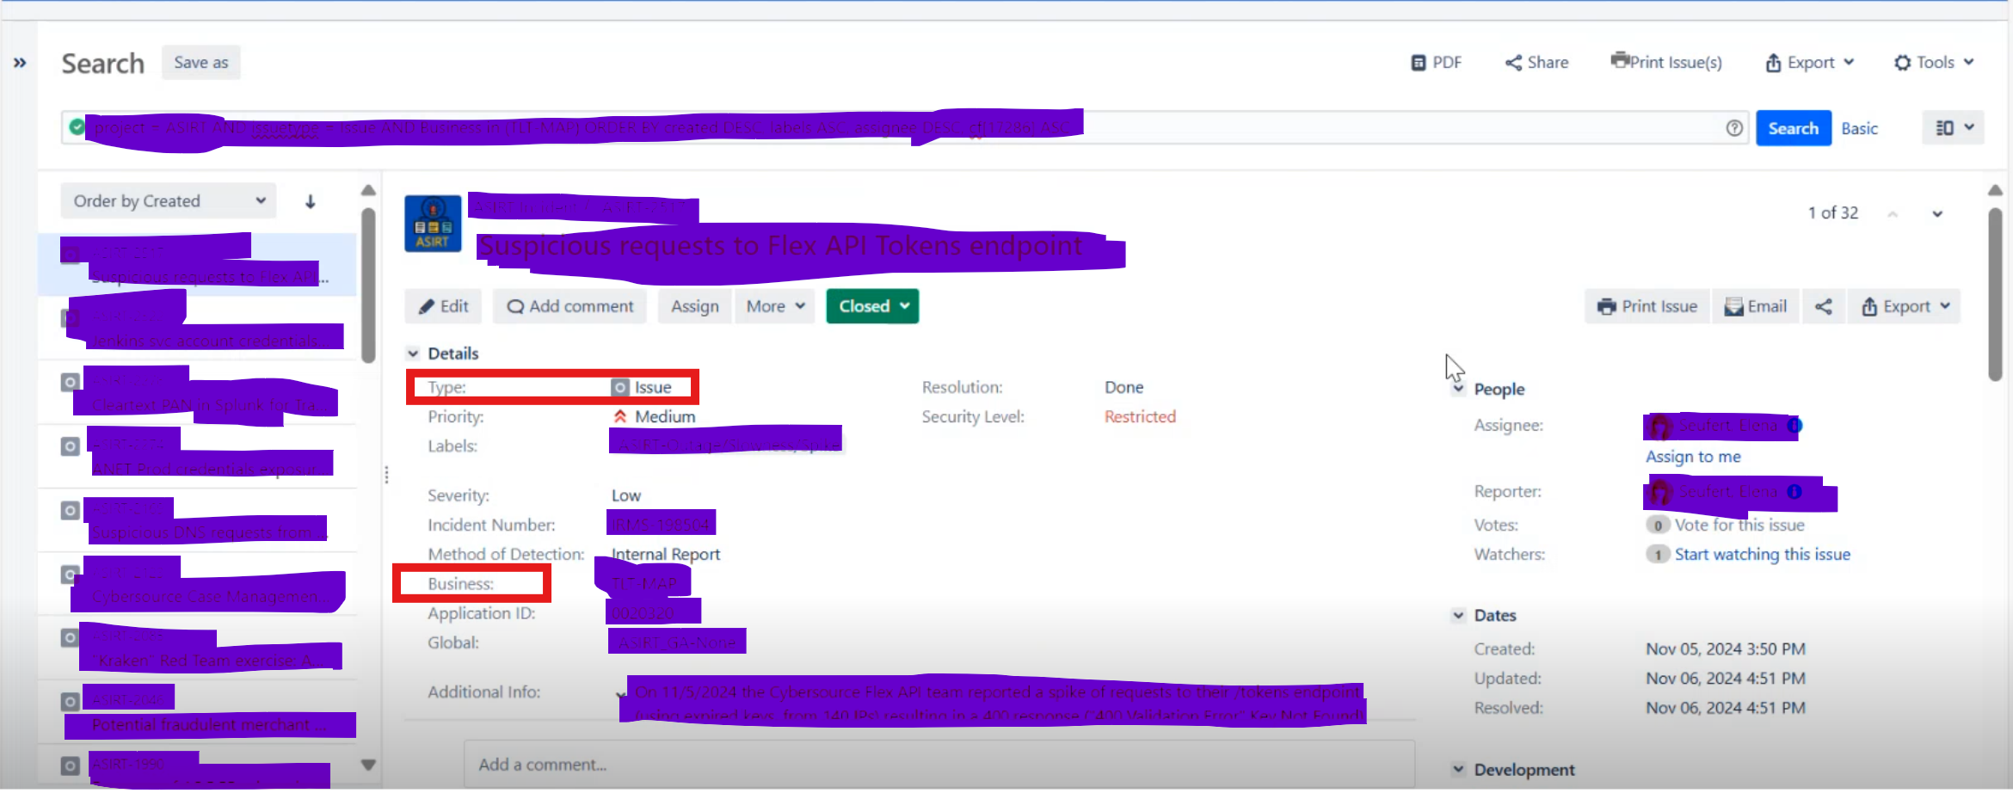This screenshot has width=2013, height=793.
Task: Click the Edit pencil button
Action: point(443,306)
